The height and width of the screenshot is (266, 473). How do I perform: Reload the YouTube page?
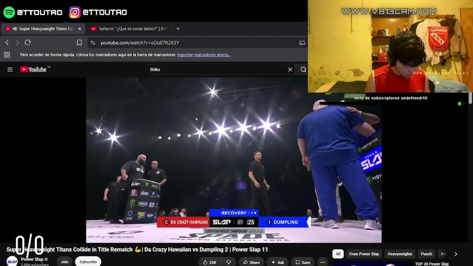(x=28, y=43)
